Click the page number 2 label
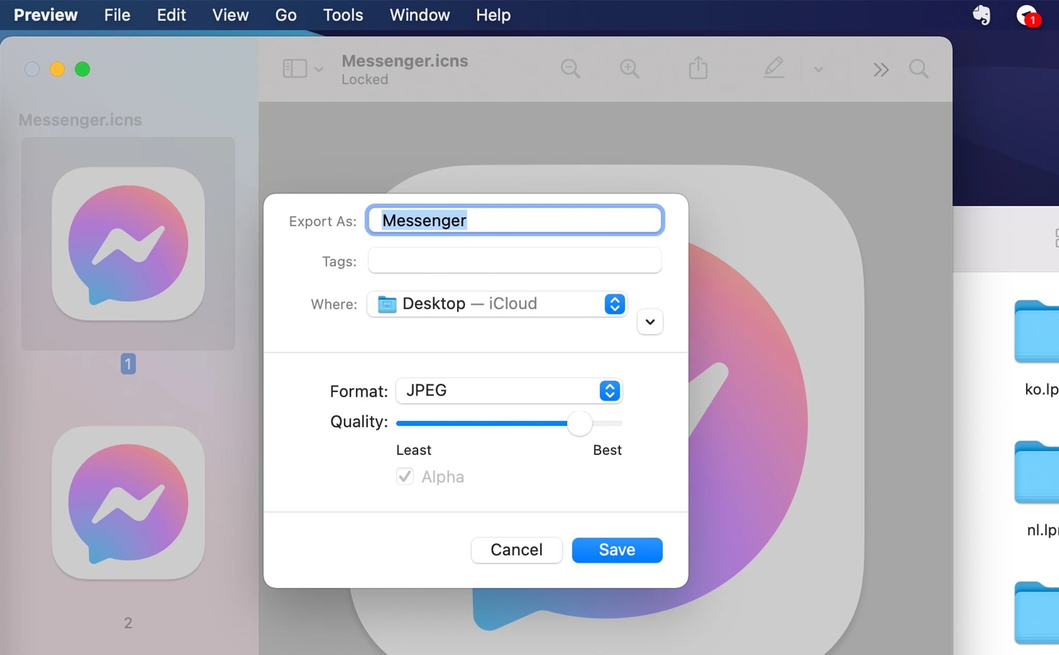The image size is (1059, 655). point(128,623)
